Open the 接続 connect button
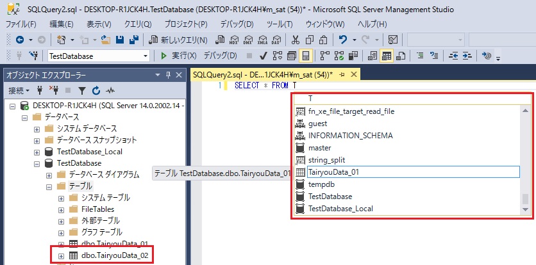The image size is (536, 265). point(19,90)
